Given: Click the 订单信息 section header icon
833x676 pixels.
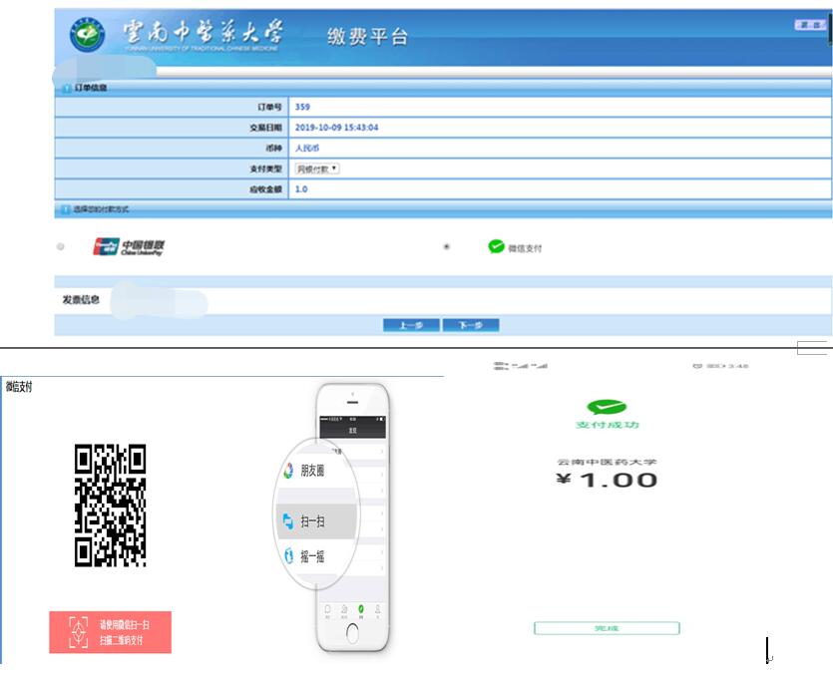Looking at the screenshot, I should 65,88.
